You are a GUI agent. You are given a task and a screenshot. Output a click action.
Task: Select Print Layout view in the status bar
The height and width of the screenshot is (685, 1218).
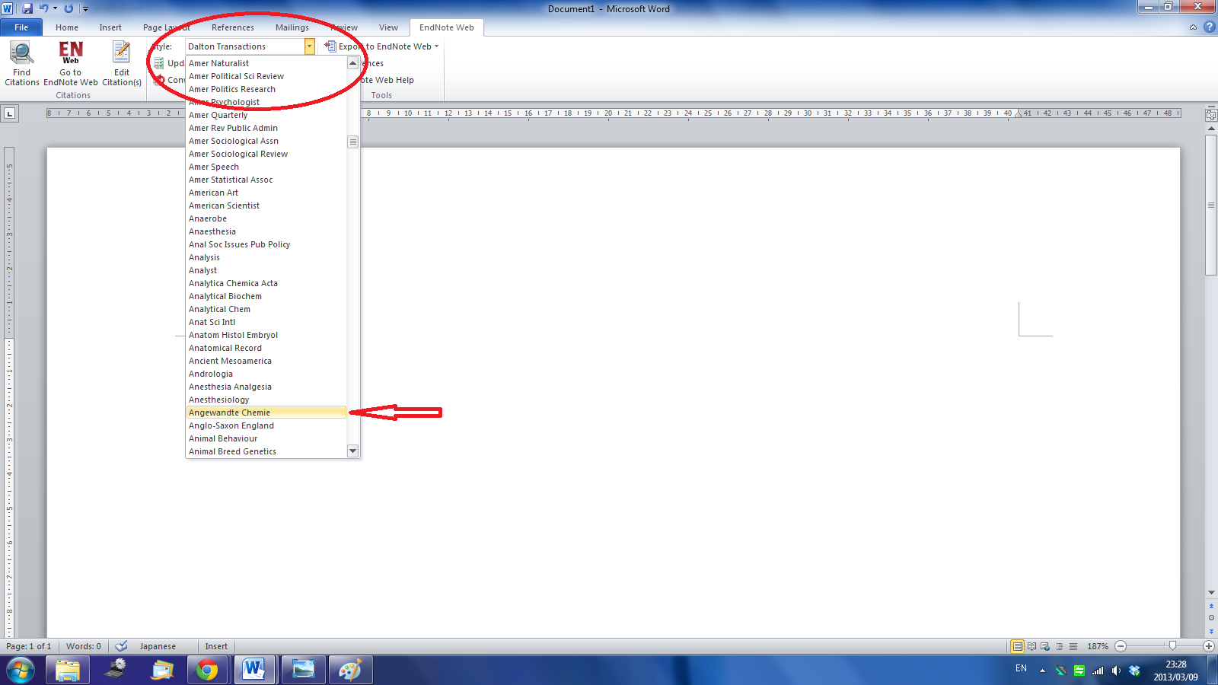[x=1018, y=645]
